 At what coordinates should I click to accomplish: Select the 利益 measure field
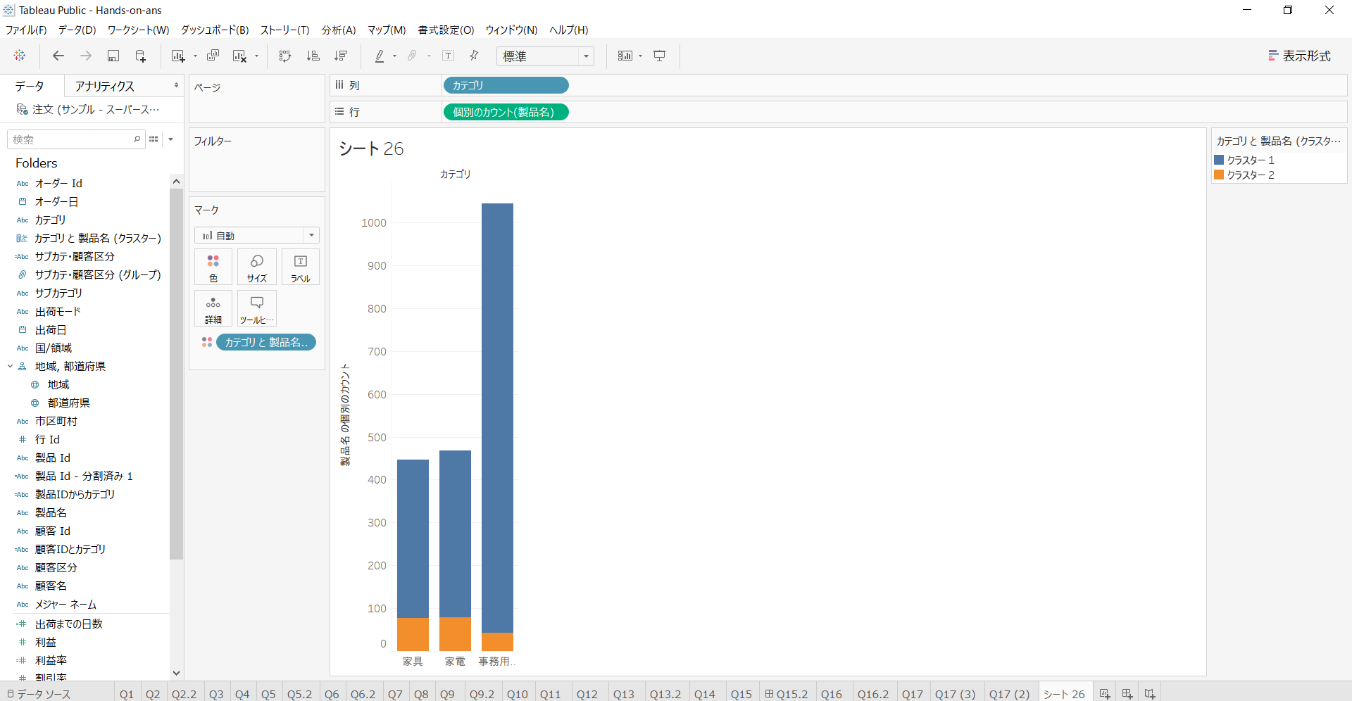coord(46,642)
